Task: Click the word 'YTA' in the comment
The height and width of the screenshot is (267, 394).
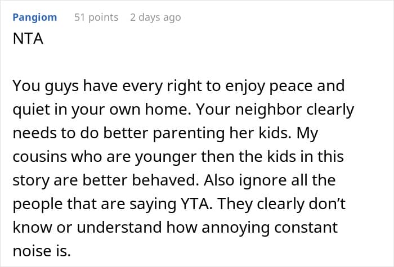Action: (x=196, y=204)
